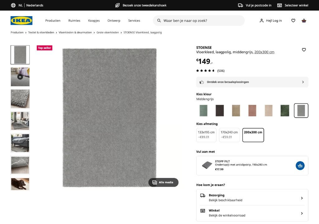Choose the dark brown color swatch
Image resolution: width=319 pixels, height=224 pixels.
coord(220,110)
